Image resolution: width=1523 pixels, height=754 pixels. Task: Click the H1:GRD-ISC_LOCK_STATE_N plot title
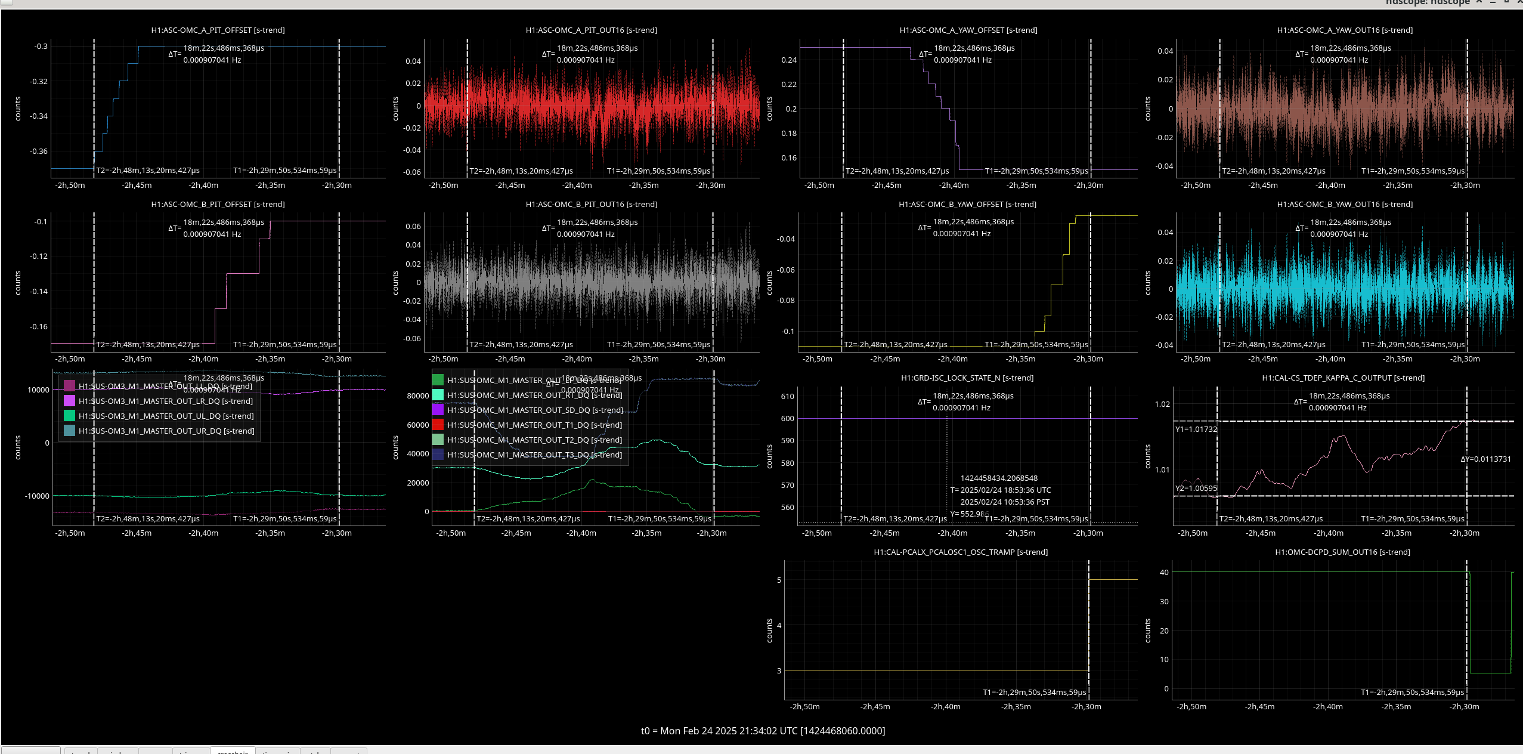point(967,378)
